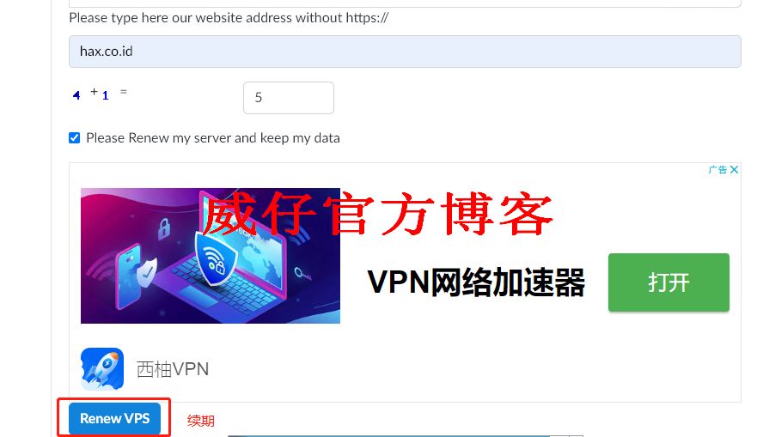The width and height of the screenshot is (757, 437).
Task: Click the phone with checkmark shield in banner
Action: (136, 276)
